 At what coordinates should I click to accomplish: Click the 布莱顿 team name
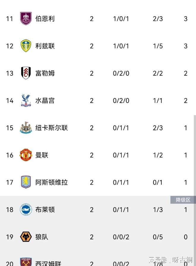click(45, 210)
